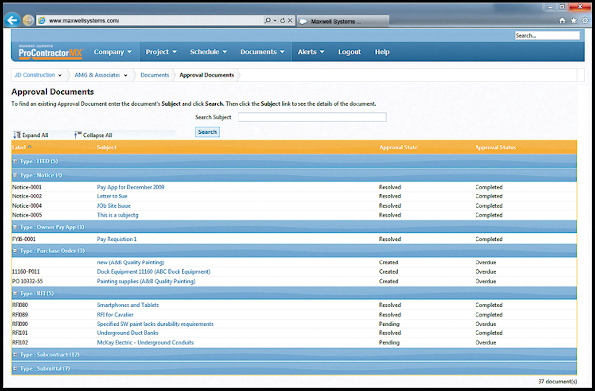This screenshot has width=595, height=391.
Task: Click the Collapse All icon
Action: coord(77,134)
